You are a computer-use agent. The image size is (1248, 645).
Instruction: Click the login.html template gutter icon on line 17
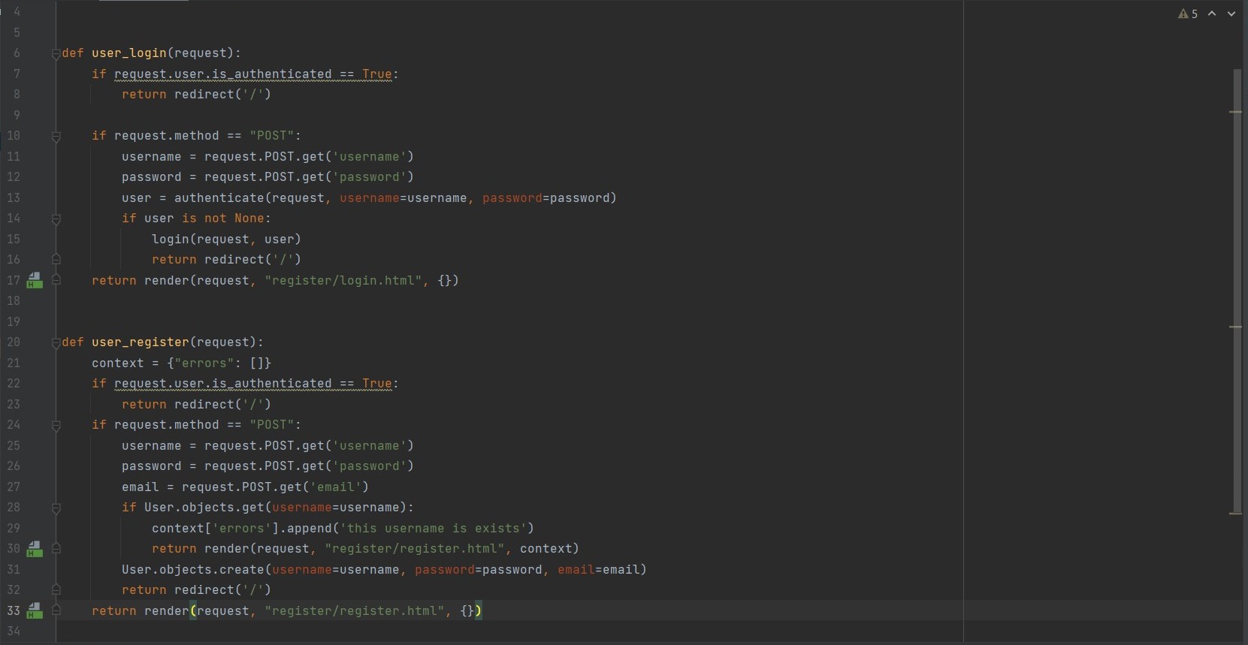click(35, 281)
